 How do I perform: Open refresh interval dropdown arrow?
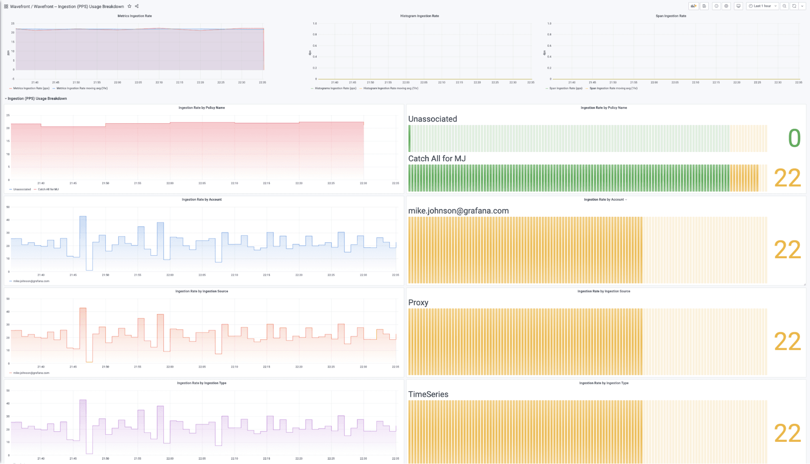point(802,6)
